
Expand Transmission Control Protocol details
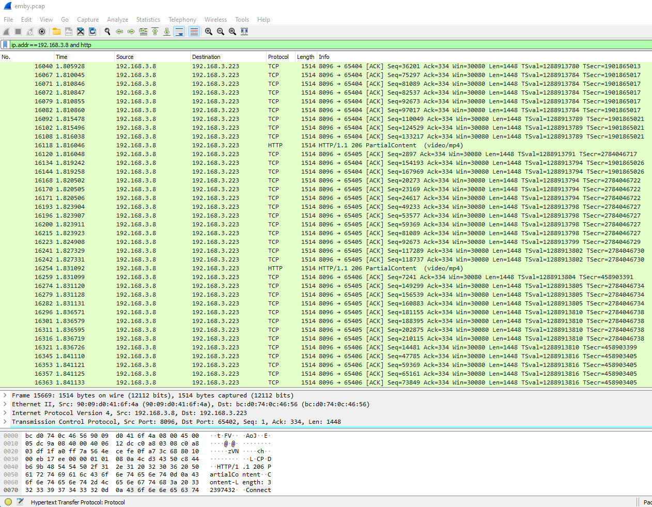pos(5,422)
